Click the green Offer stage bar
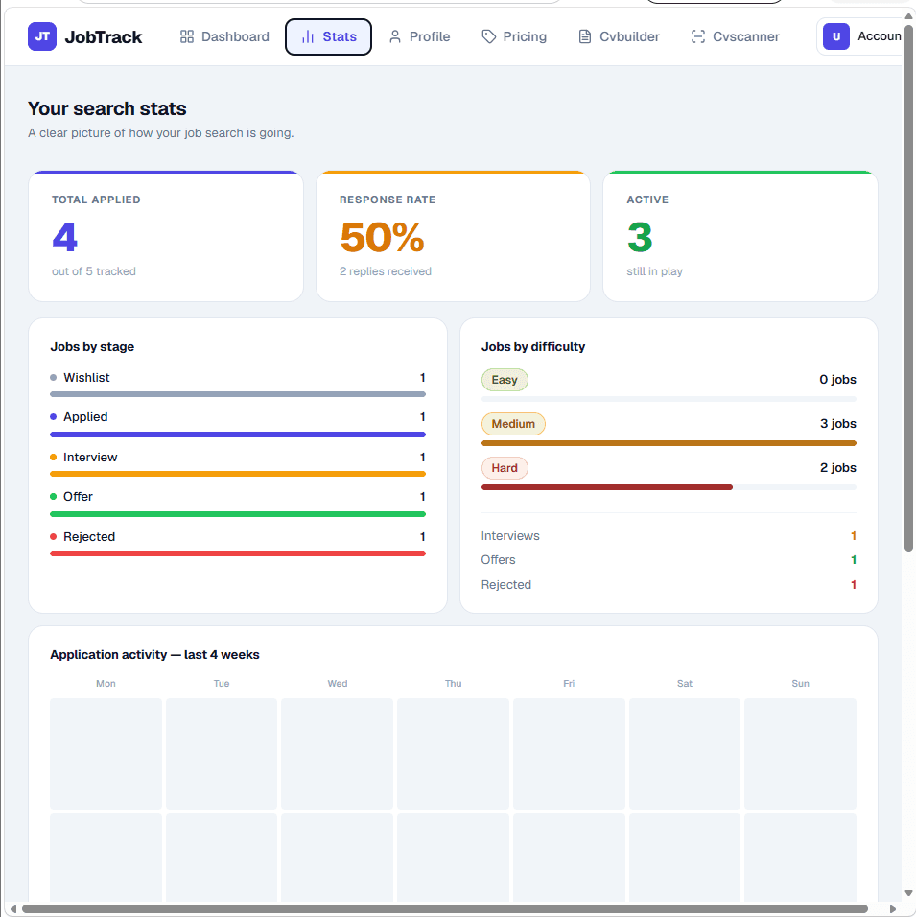Viewport: 916px width, 917px height. 238,514
